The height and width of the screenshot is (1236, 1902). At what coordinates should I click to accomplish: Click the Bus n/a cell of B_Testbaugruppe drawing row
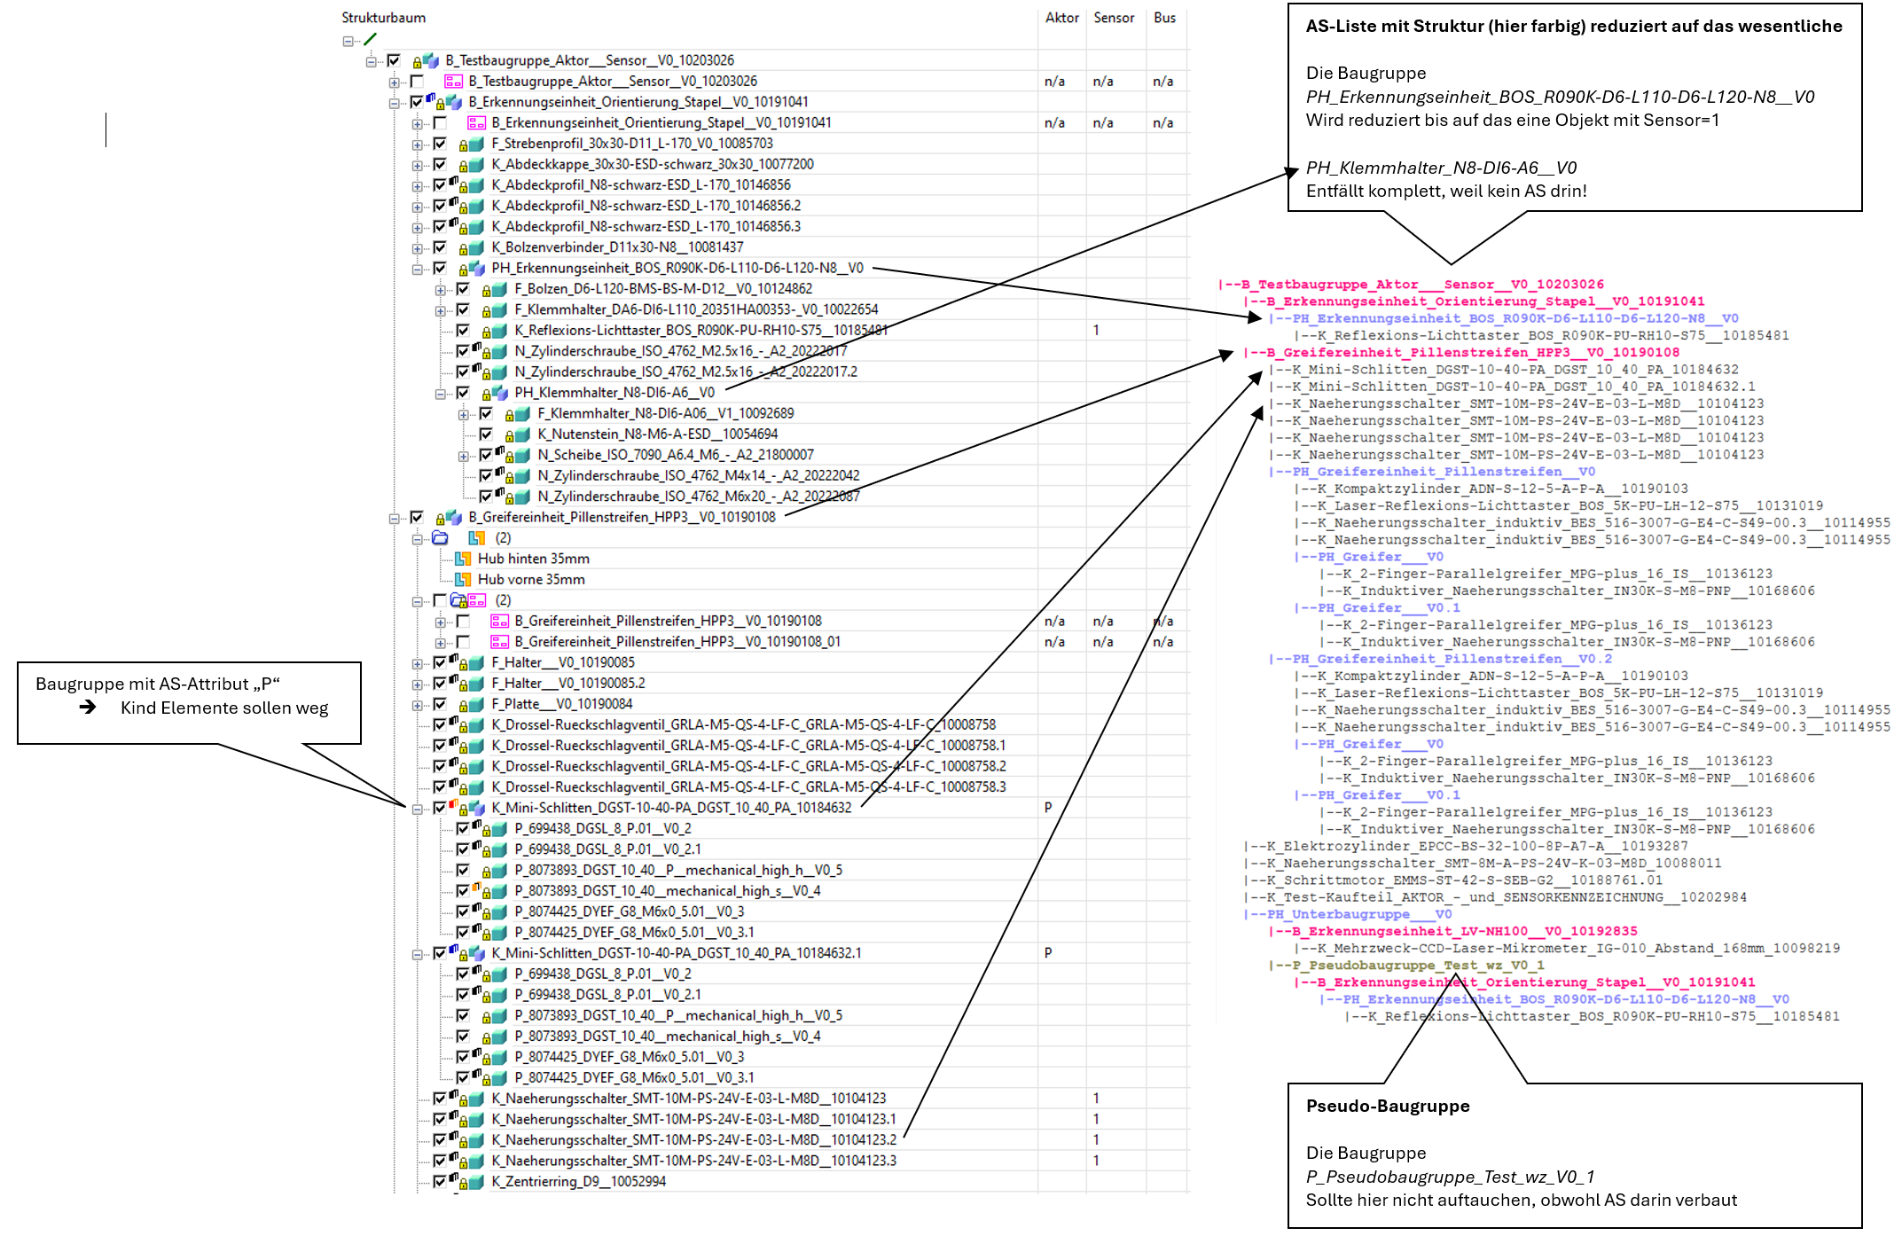[1162, 82]
